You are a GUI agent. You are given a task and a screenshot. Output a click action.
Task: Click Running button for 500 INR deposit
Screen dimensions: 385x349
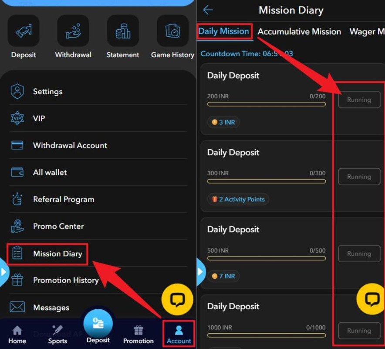(359, 254)
